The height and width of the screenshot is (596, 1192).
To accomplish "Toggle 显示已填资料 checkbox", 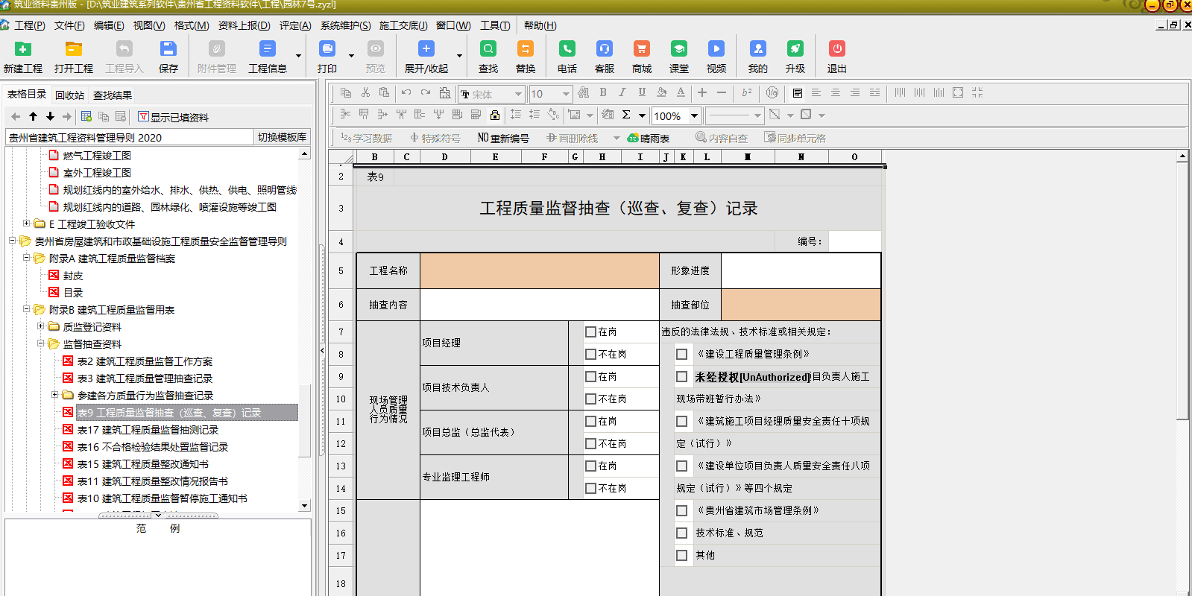I will tap(144, 117).
